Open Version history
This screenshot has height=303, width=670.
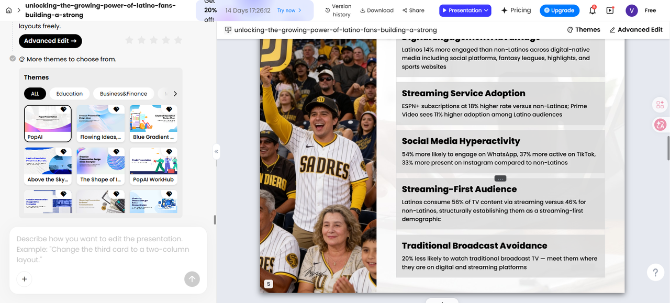click(338, 10)
